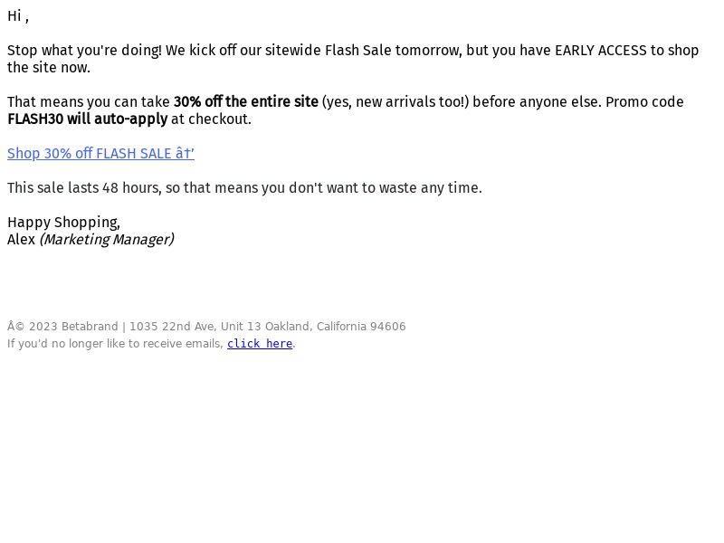
Task: Click the garbled arrow at the sale link's end
Action: click(x=185, y=153)
